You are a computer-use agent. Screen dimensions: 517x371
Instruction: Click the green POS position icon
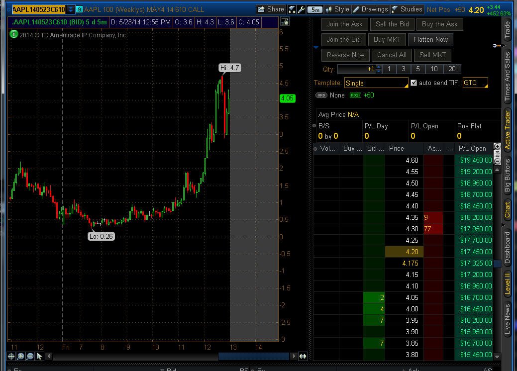coord(355,95)
